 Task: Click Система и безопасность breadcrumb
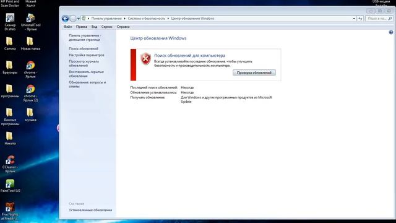click(146, 19)
